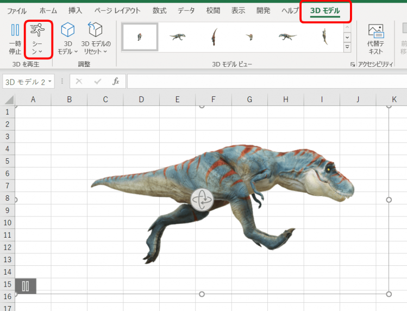Viewport: 407px width, 311px height.
Task: Switch to the ホーム tab
Action: pos(48,11)
